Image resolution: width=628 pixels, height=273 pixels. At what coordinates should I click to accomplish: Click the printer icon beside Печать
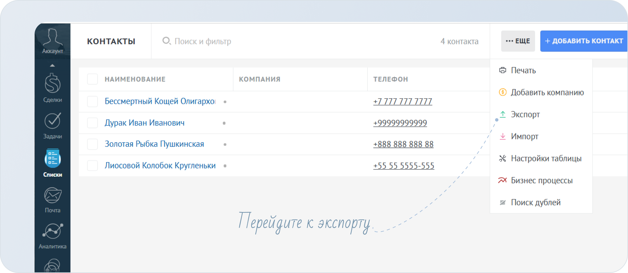pos(502,70)
